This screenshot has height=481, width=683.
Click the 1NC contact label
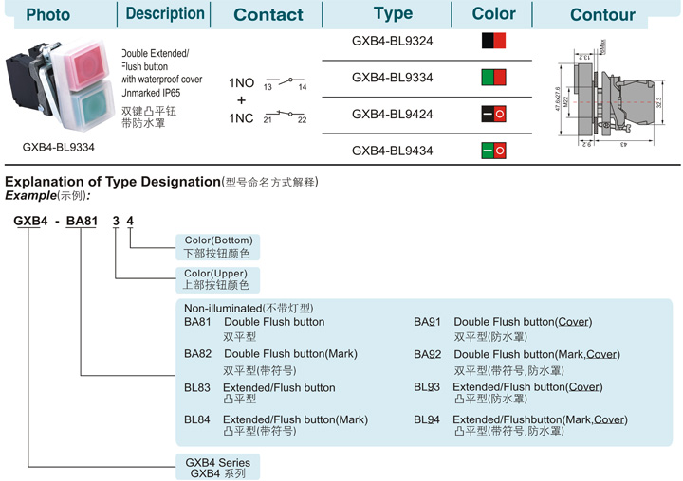(241, 118)
